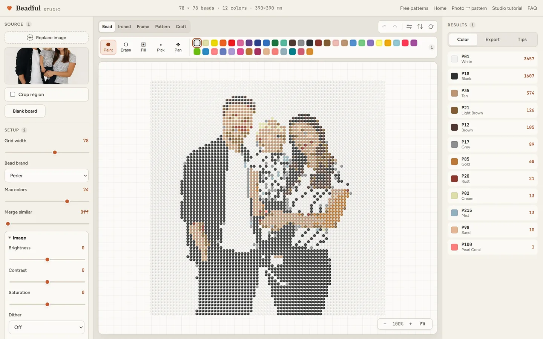Open the color palette info icon

(432, 47)
